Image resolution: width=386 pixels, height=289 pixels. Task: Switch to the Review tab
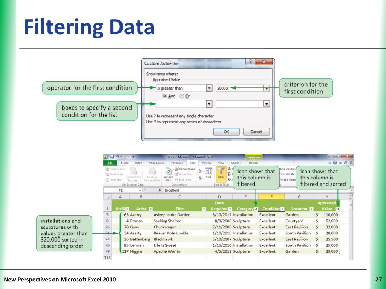207,163
